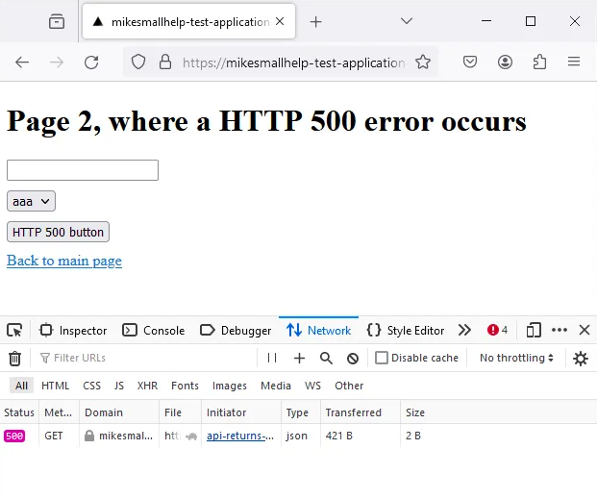This screenshot has height=499, width=597.
Task: Expand the list all tabs chevron
Action: (x=407, y=21)
